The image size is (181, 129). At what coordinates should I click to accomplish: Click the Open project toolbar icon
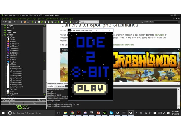(6, 22)
